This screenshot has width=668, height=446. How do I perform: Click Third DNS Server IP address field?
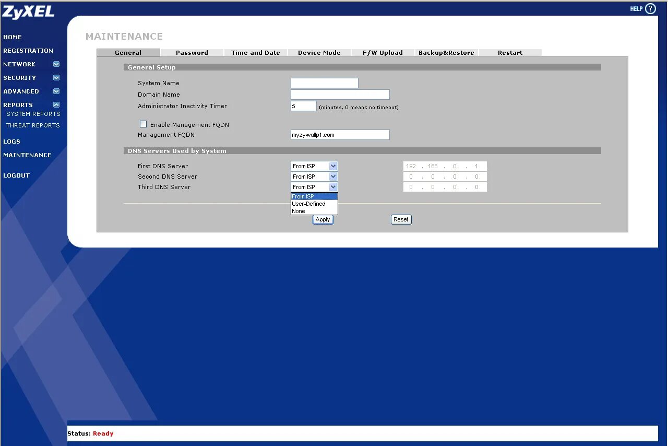445,187
